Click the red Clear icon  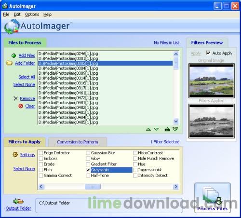21,106
